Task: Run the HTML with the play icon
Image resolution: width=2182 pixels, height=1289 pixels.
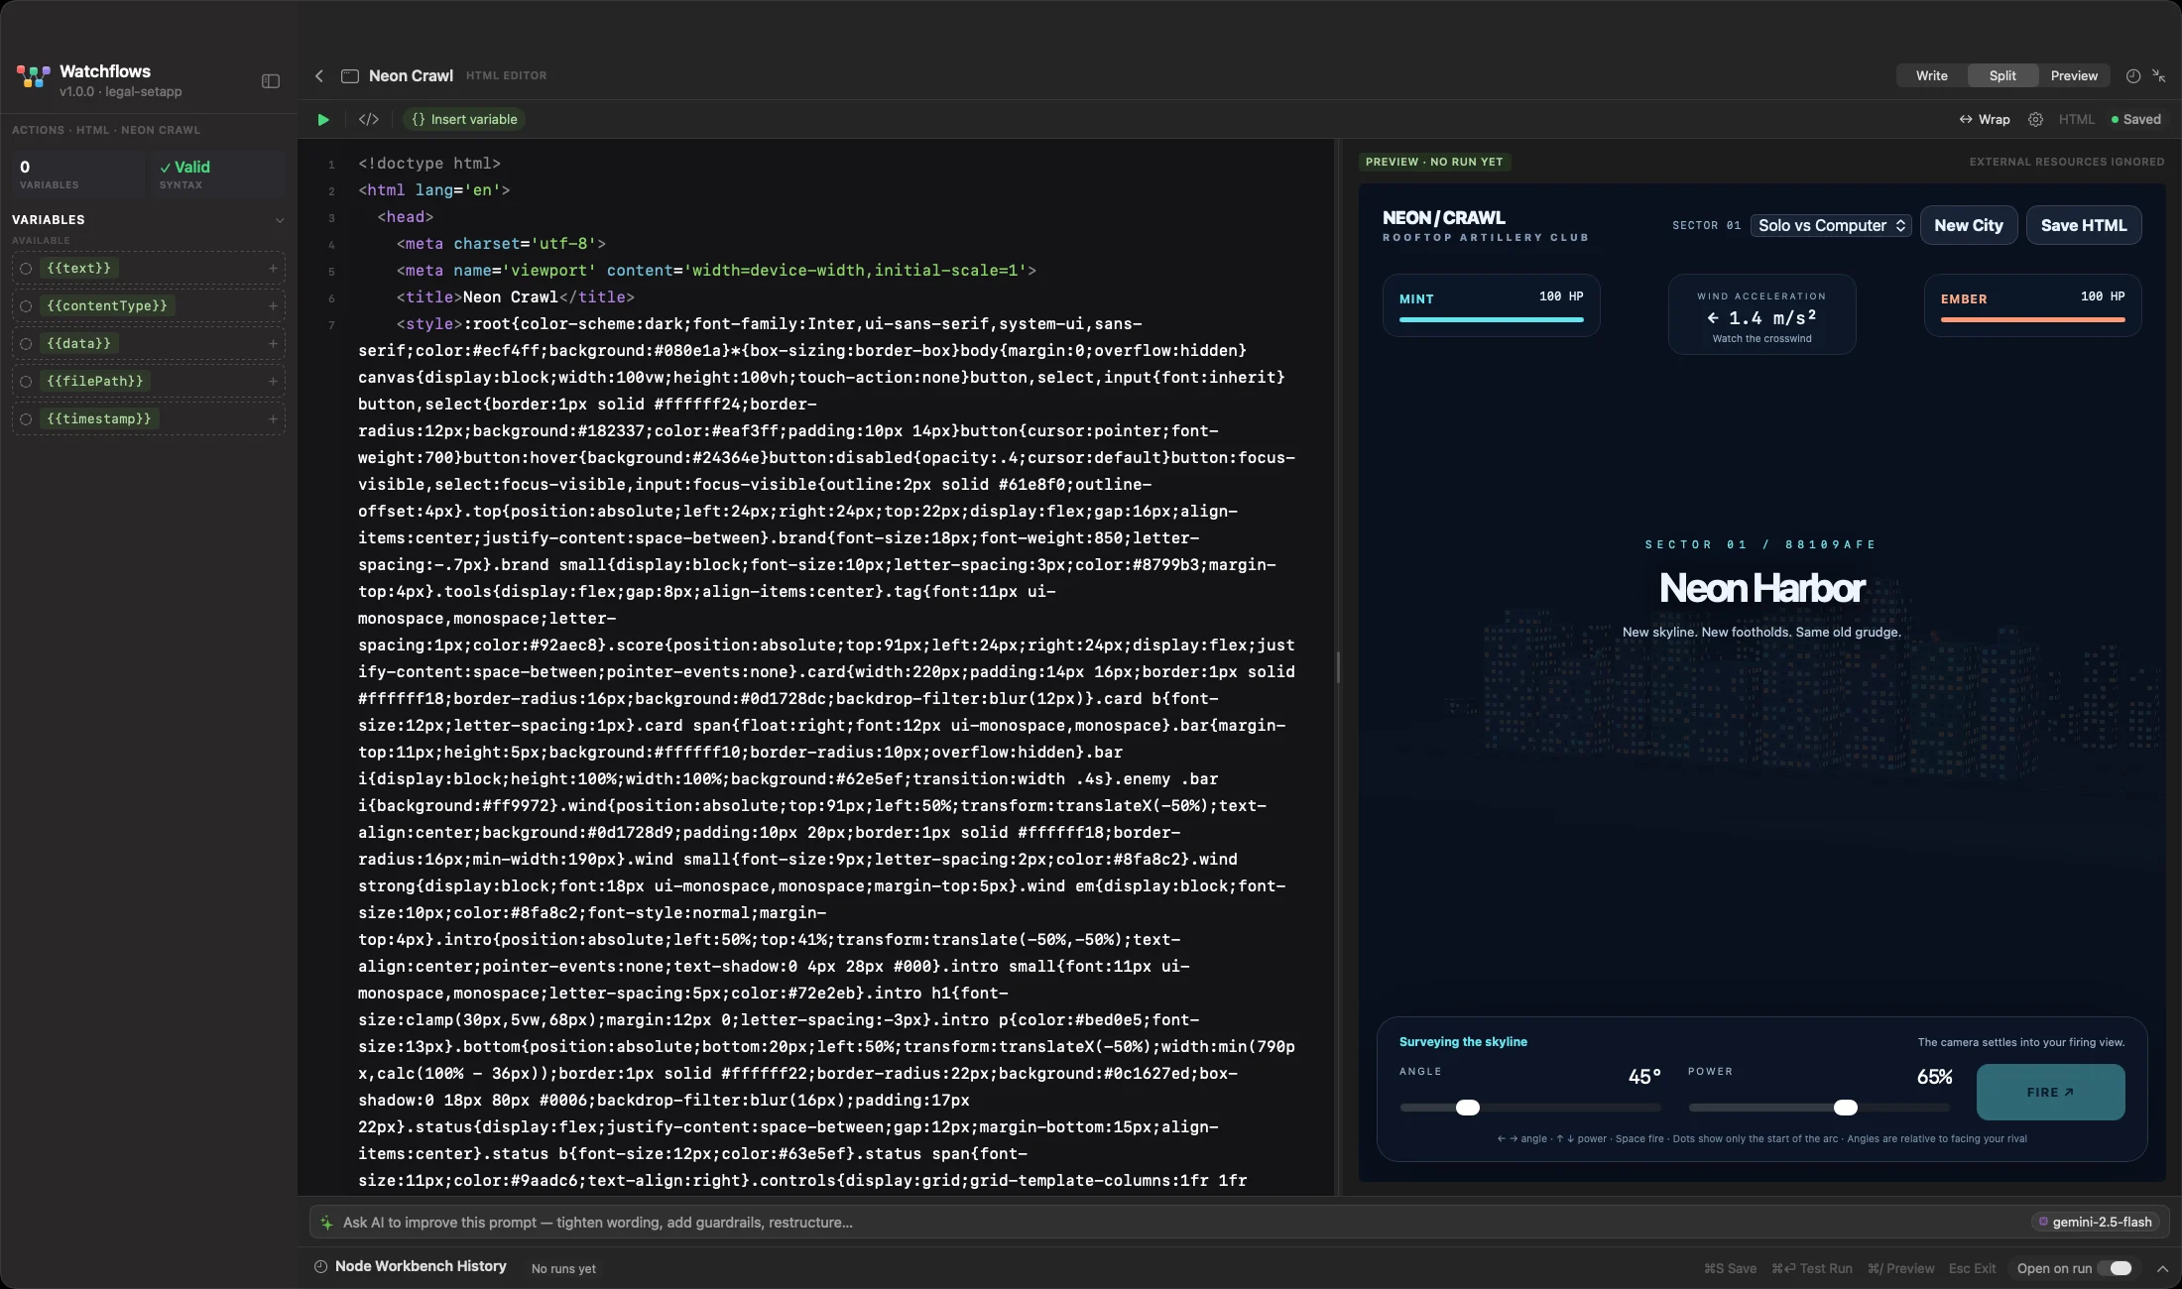Action: point(323,119)
